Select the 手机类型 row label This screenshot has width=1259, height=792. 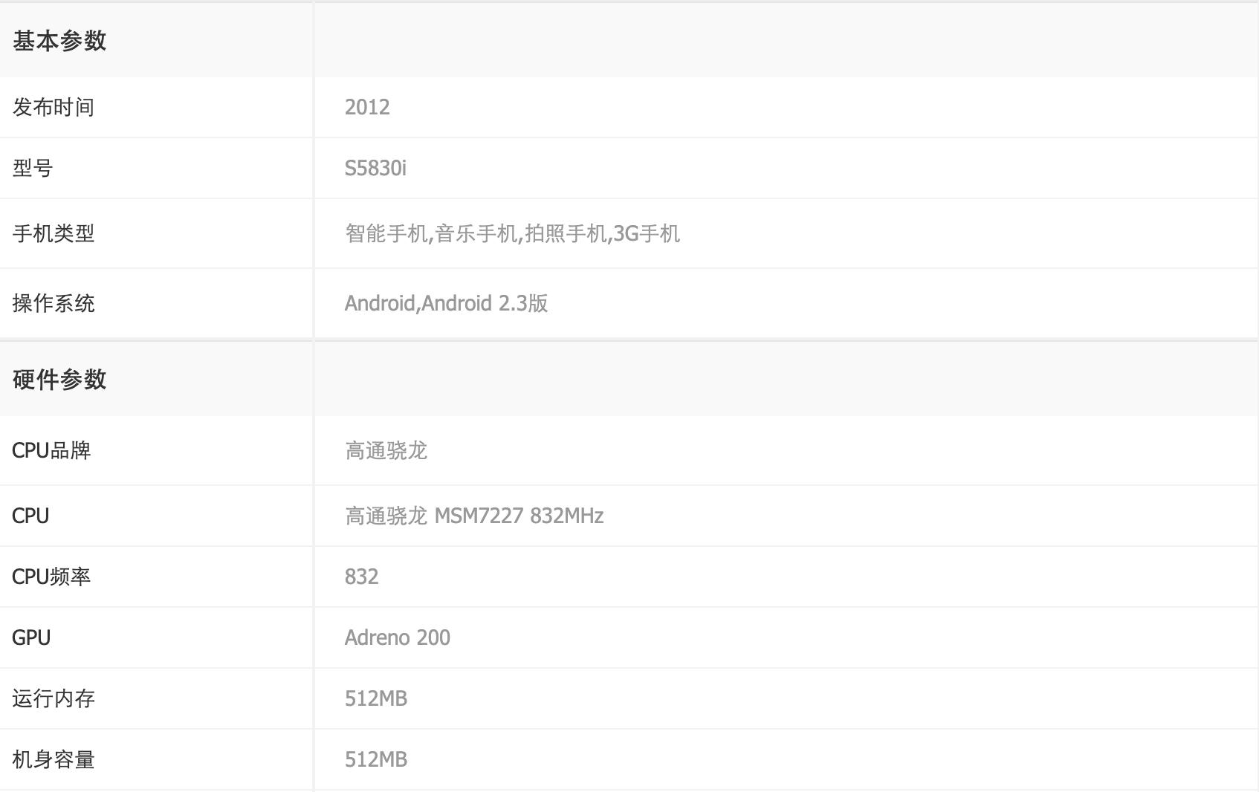tap(53, 233)
